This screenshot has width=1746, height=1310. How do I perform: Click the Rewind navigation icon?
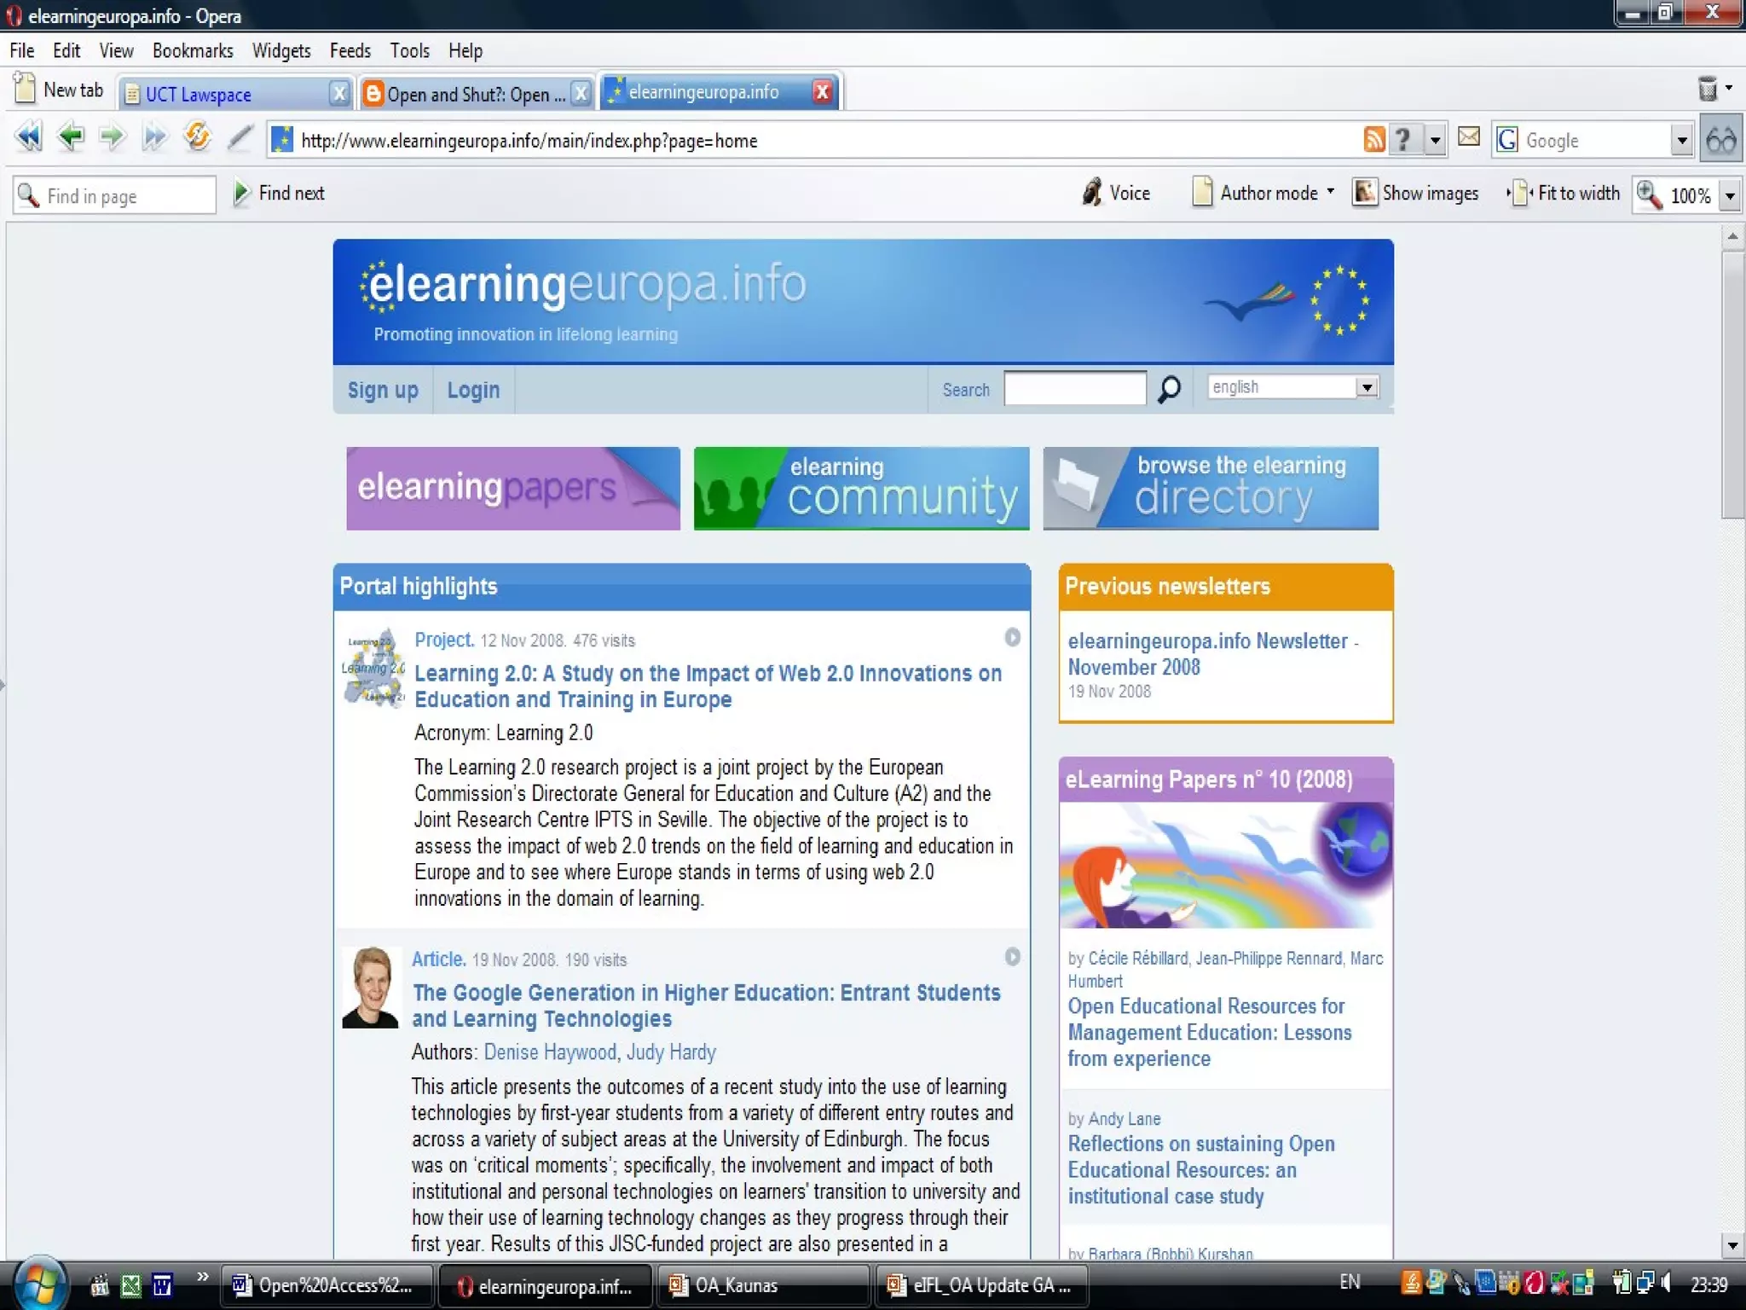coord(29,136)
